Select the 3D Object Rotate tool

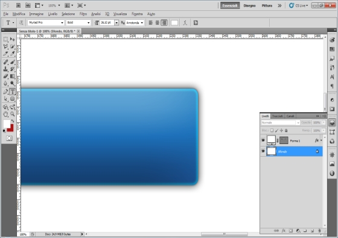pyautogui.click(x=5, y=107)
